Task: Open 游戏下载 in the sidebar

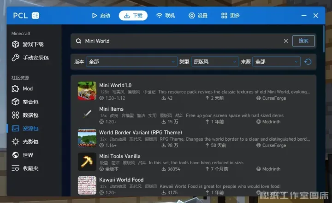Action: click(x=28, y=44)
